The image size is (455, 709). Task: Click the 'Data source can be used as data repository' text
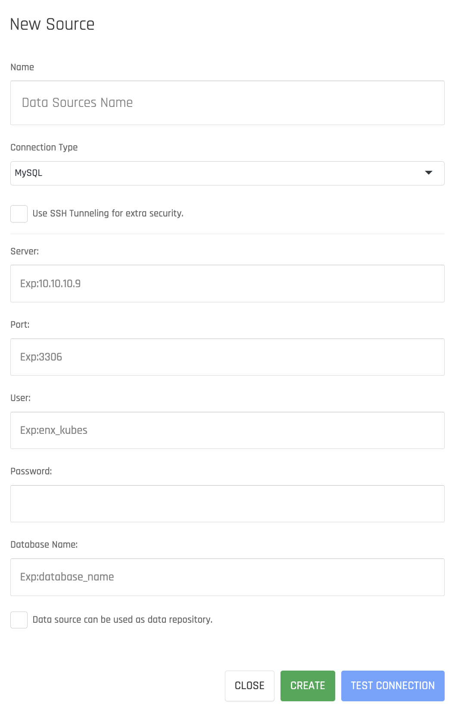[123, 620]
